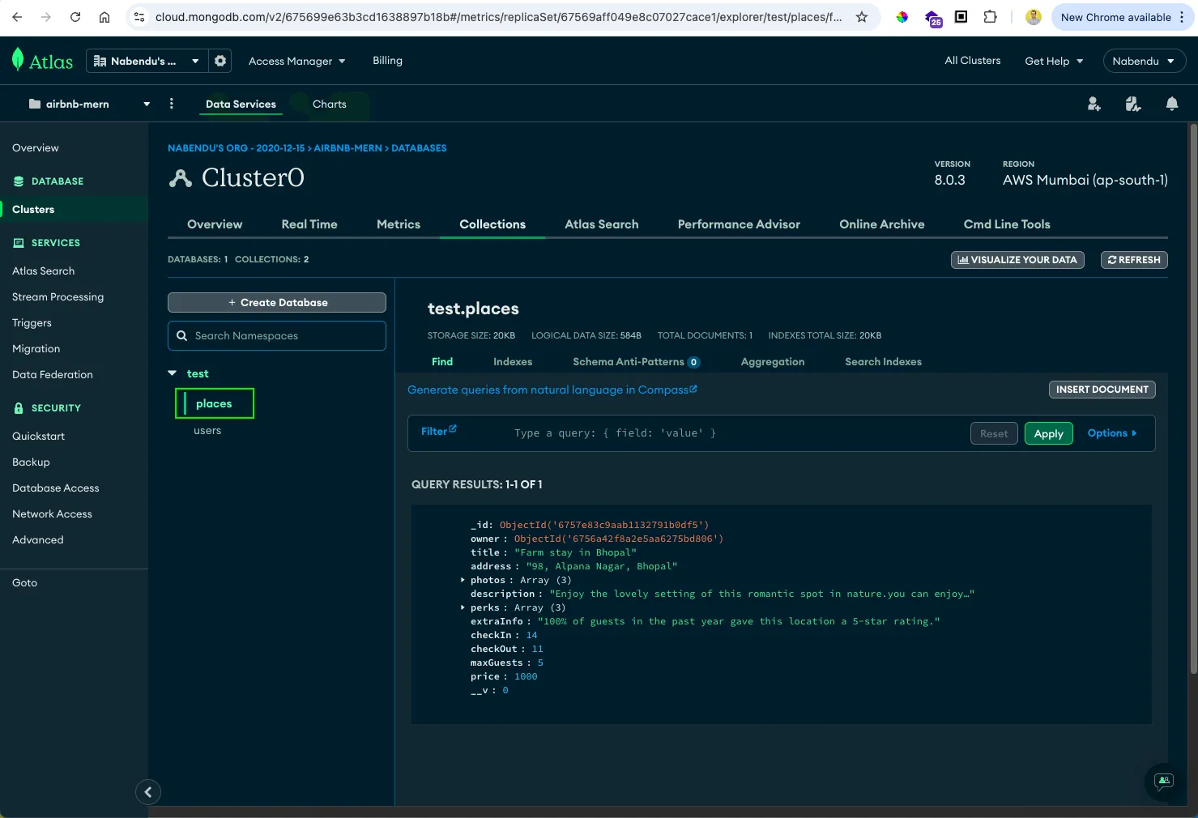Open project options three-dot menu
The image size is (1198, 818).
click(171, 104)
